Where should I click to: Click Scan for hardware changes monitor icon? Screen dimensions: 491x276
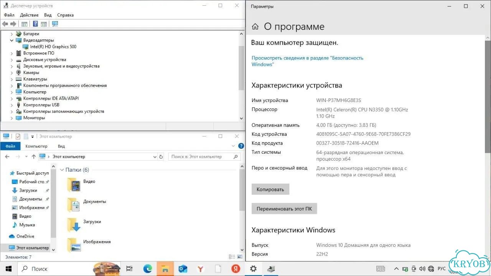(x=55, y=24)
